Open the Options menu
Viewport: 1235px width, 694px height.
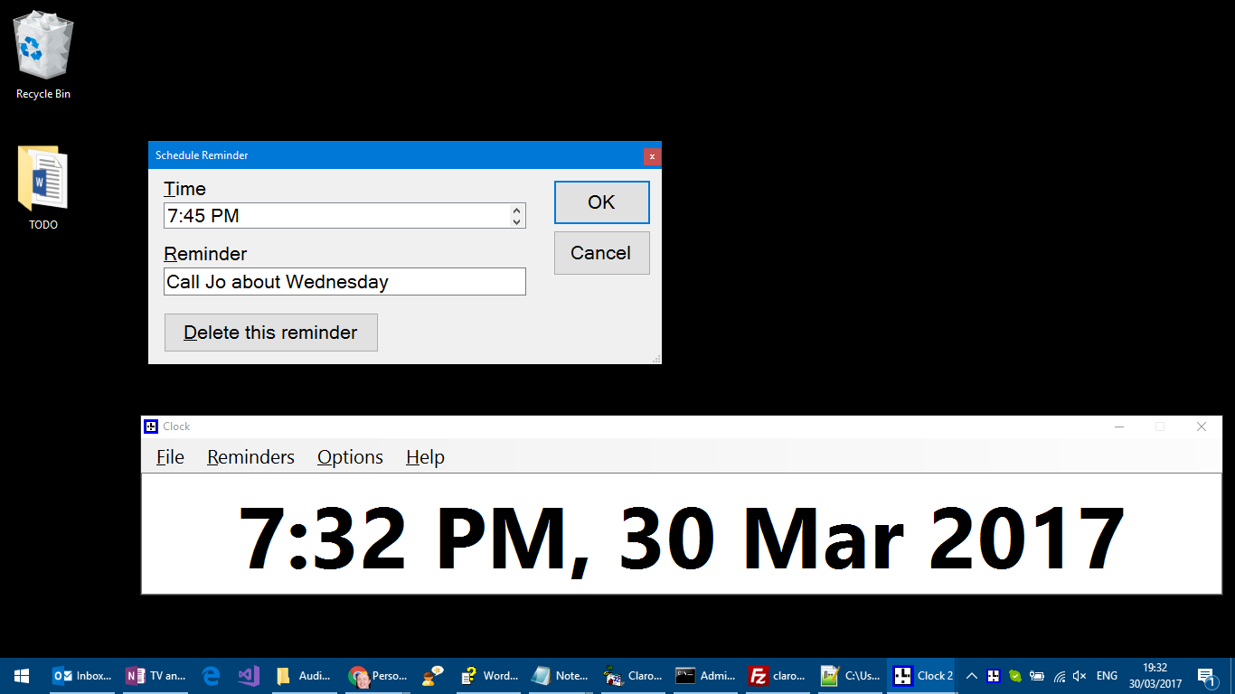click(350, 457)
